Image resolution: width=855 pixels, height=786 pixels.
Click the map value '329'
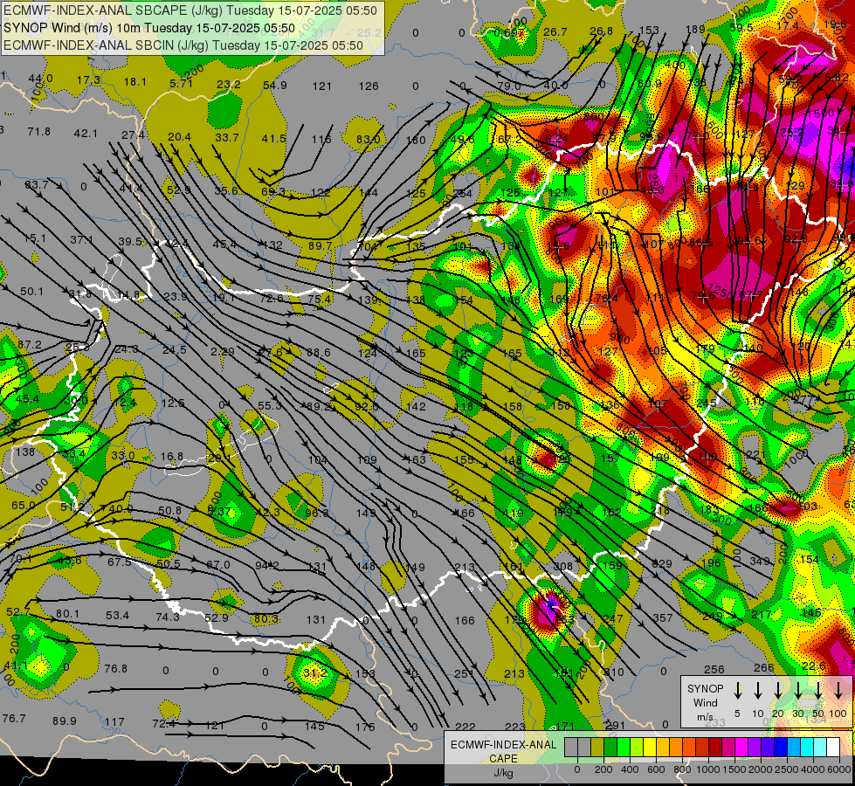point(662,563)
